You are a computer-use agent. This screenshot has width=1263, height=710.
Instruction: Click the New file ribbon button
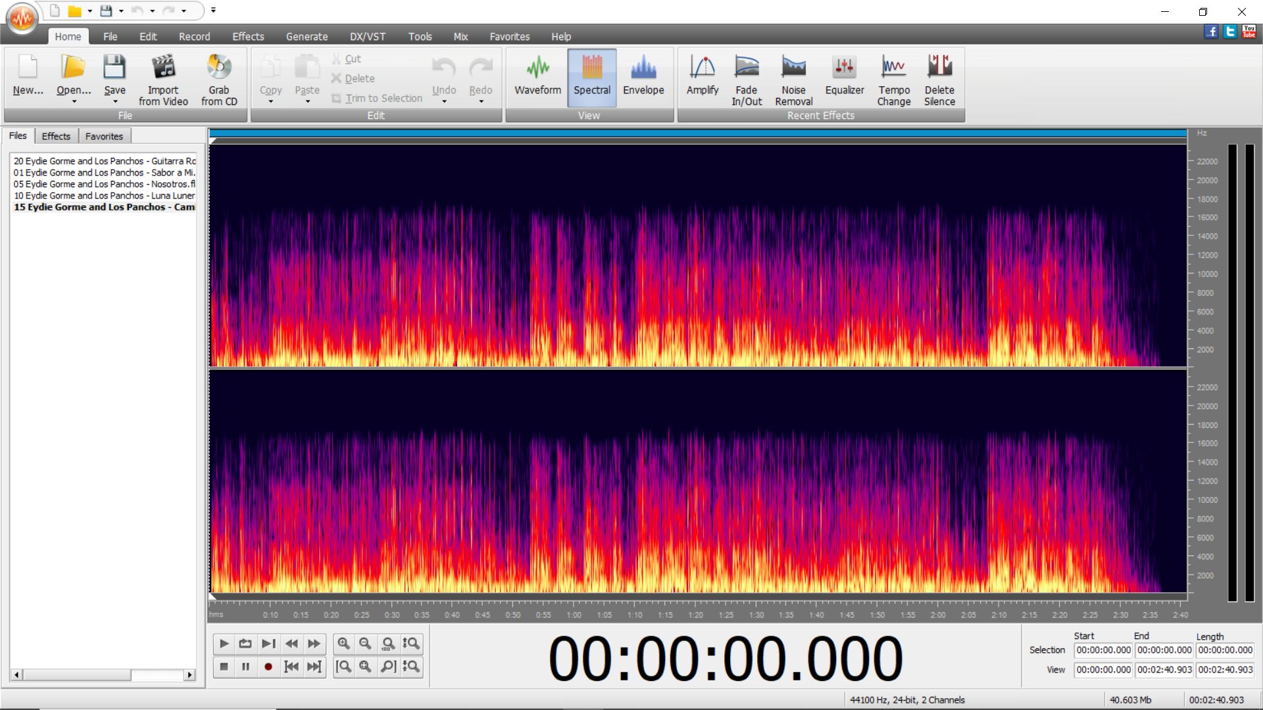pos(28,77)
